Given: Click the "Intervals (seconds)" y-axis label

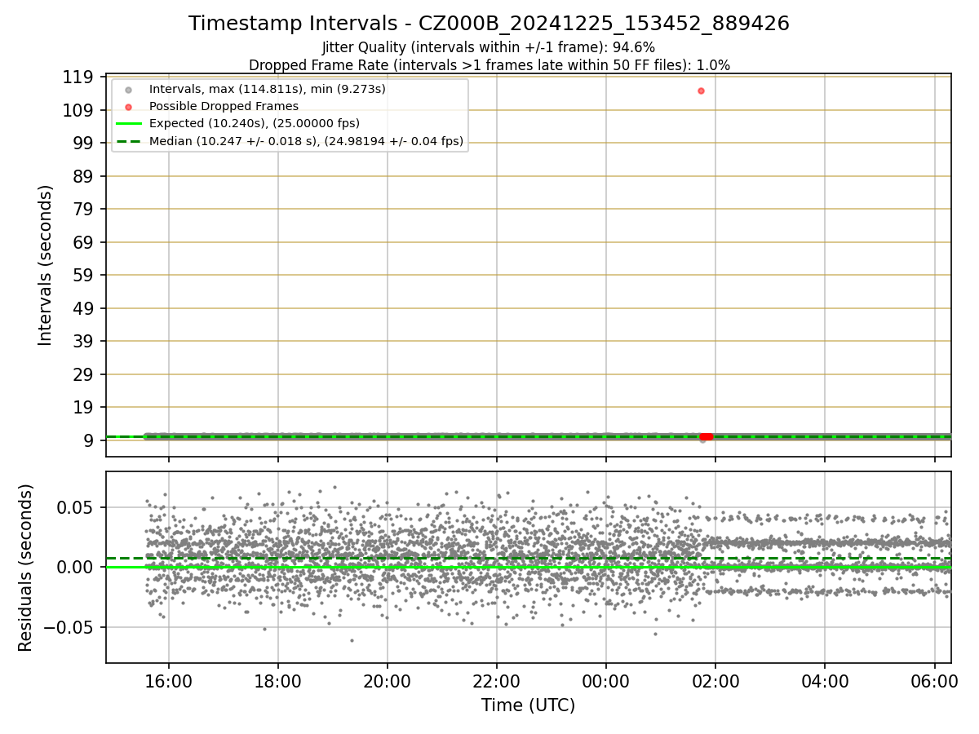Looking at the screenshot, I should coord(46,265).
